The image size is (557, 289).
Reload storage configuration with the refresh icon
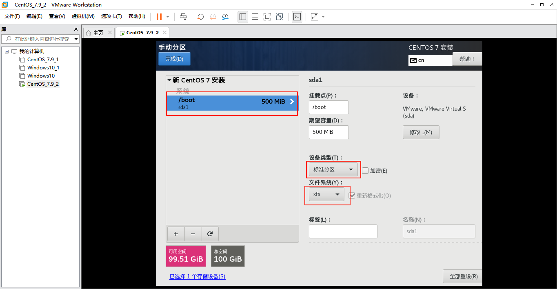(x=210, y=234)
